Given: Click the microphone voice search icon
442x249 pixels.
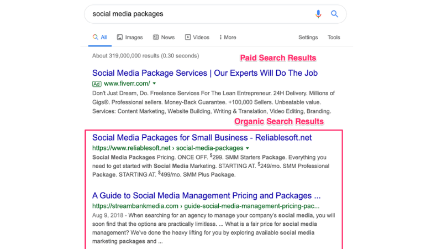Looking at the screenshot, I should [318, 14].
